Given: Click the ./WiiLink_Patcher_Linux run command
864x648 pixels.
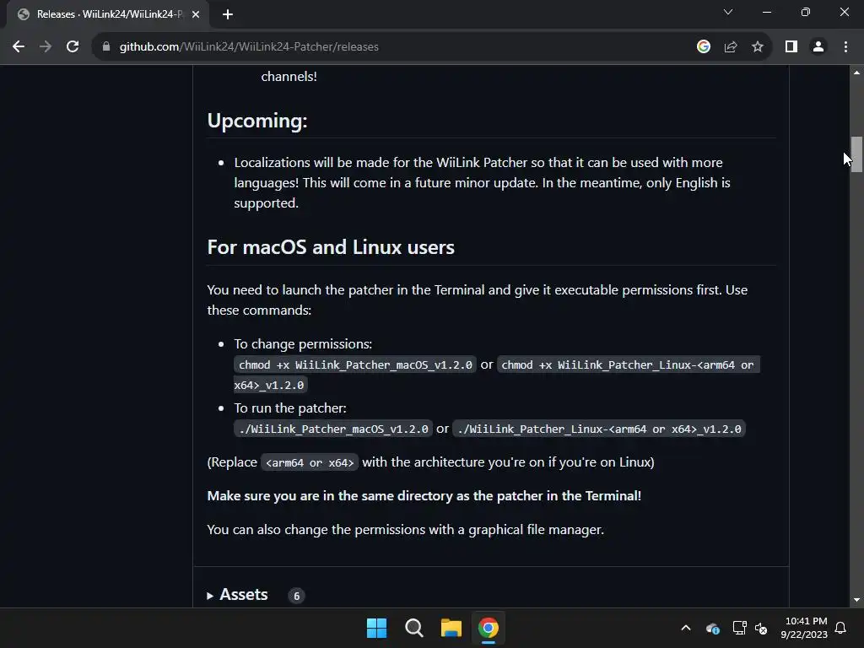Looking at the screenshot, I should (x=599, y=429).
